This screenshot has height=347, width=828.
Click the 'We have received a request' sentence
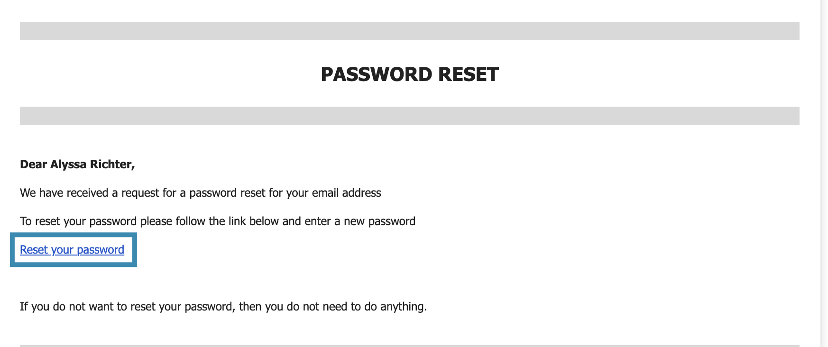coord(201,193)
